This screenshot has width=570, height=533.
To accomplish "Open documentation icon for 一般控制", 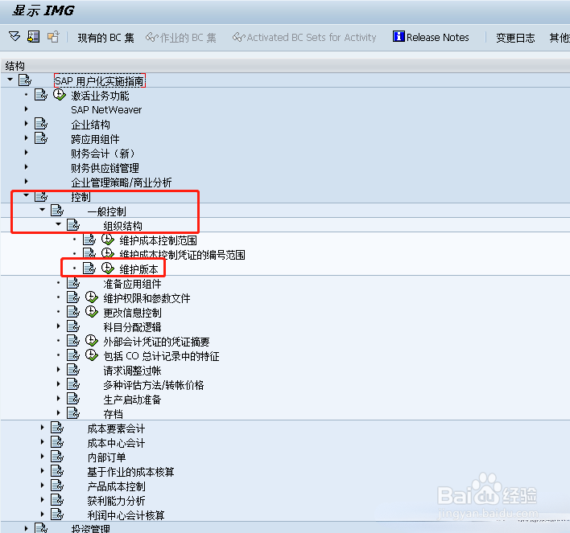I will coord(57,211).
